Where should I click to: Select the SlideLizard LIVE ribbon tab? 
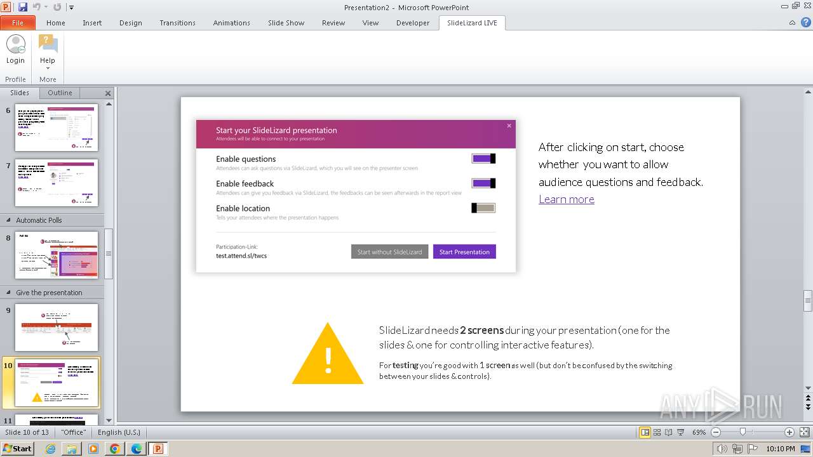pyautogui.click(x=472, y=23)
